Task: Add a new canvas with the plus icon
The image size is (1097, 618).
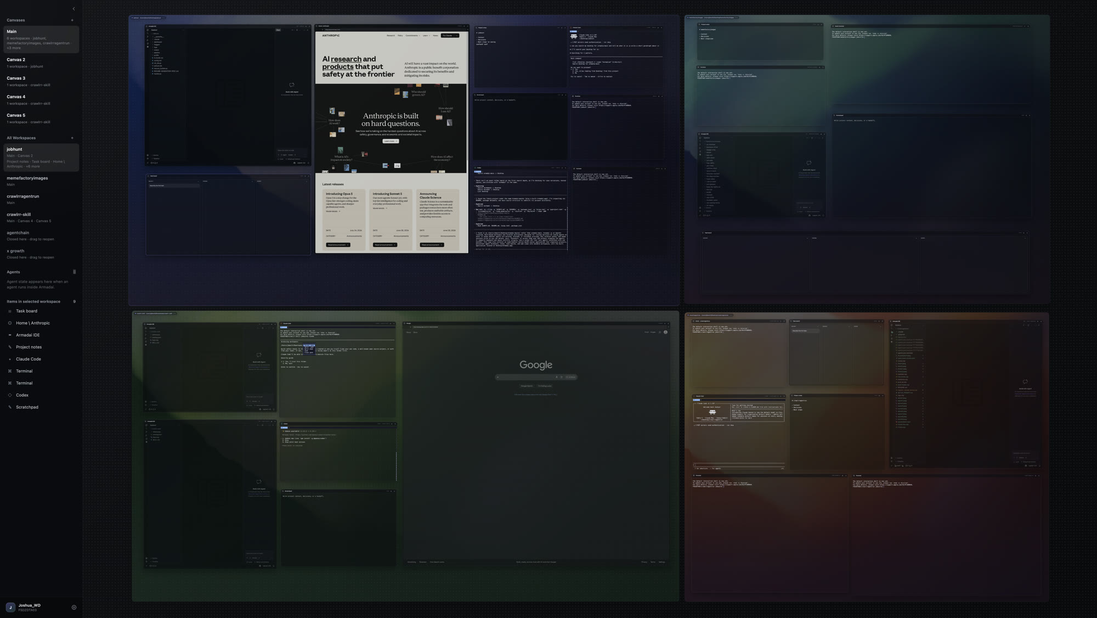Action: tap(72, 20)
